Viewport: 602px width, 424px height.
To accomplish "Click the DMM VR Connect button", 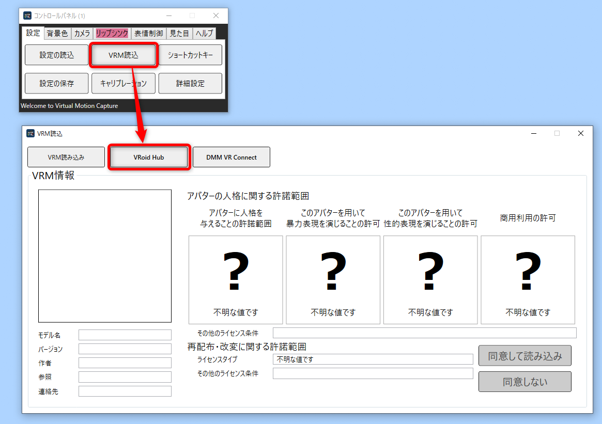I will coord(231,157).
